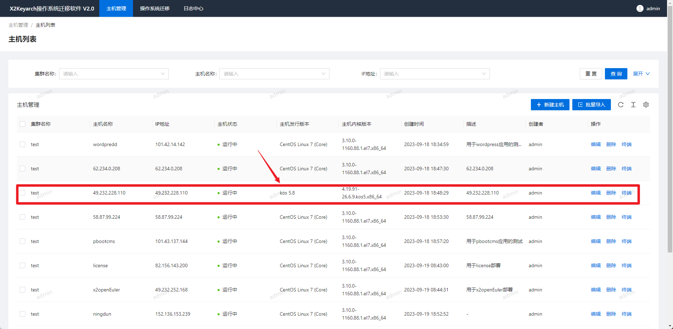
Task: Click 编辑 for ningdun host
Action: [596, 314]
